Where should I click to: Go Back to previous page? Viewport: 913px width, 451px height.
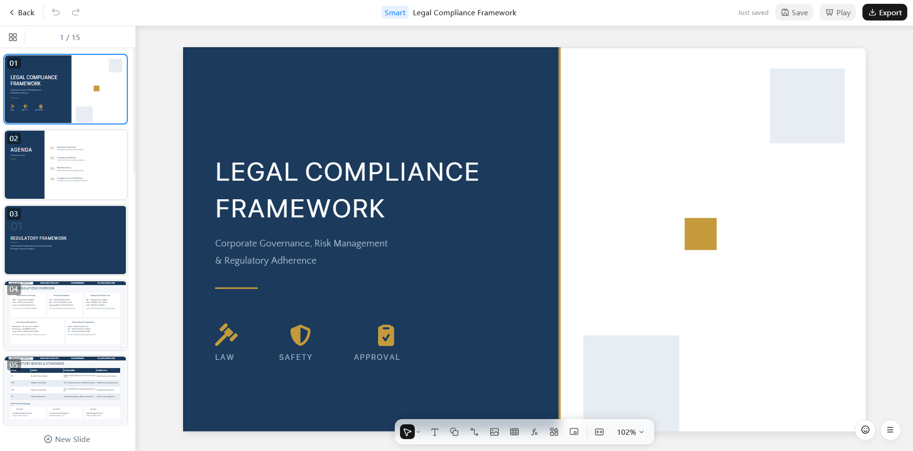coord(22,12)
